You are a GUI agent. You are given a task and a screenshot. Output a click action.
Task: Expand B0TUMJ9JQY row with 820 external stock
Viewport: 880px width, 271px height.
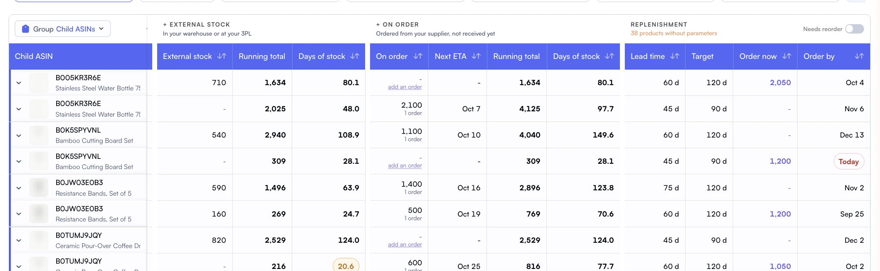coord(19,240)
